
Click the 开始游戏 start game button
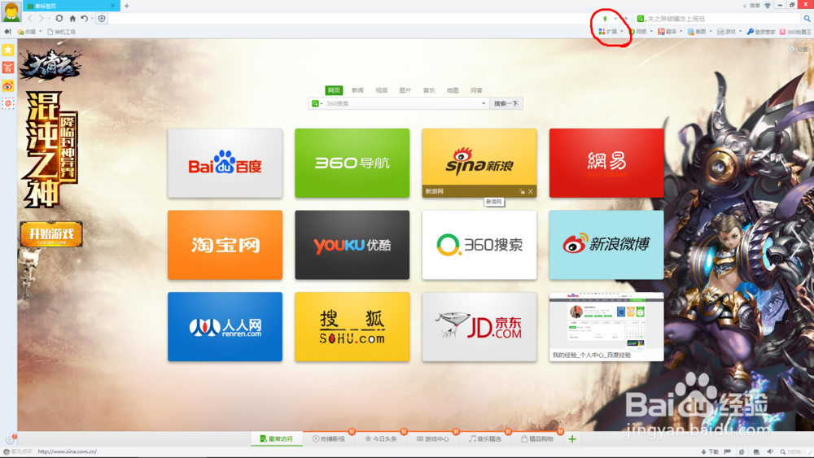tap(51, 234)
